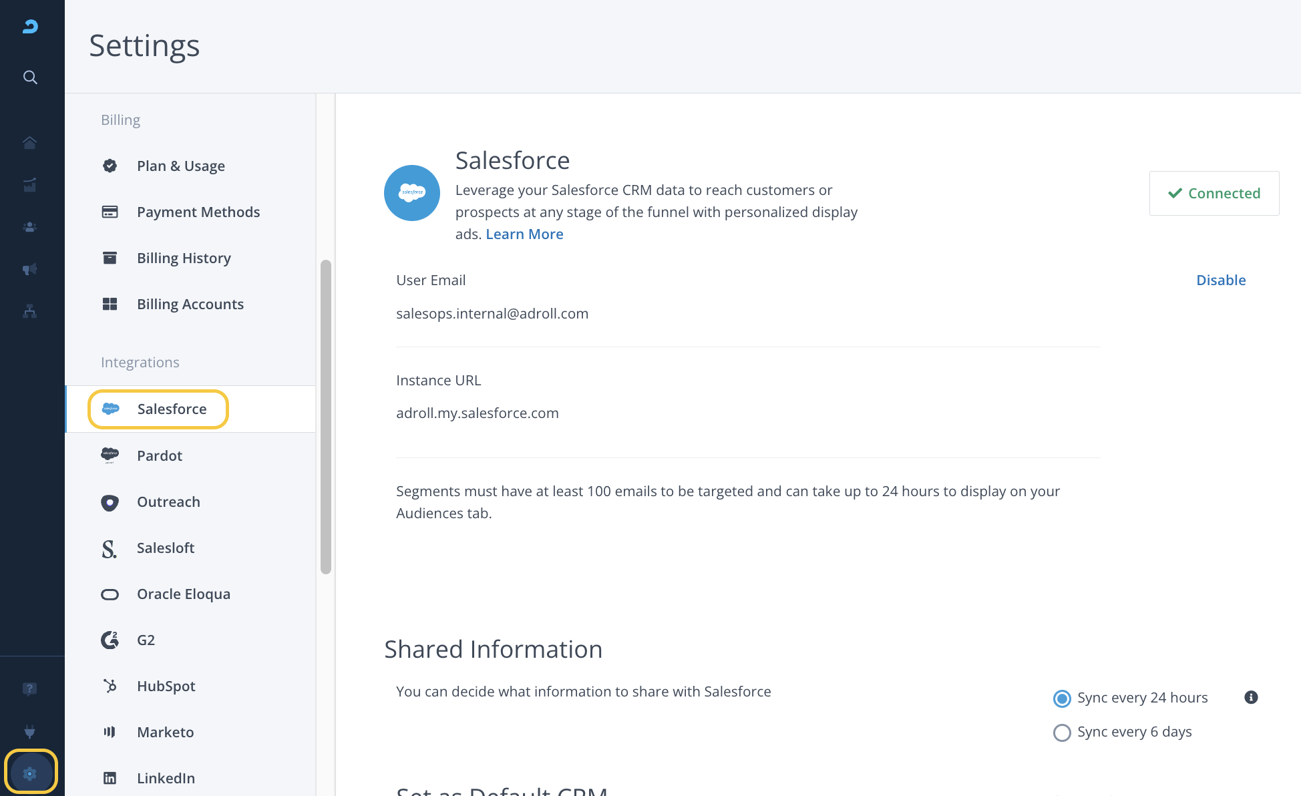Viewport: 1301px width, 796px height.
Task: Open the people audiences icon in navigation
Action: tap(29, 227)
